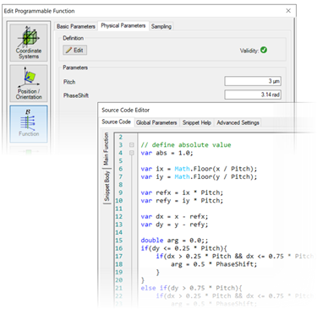Select the Physical Parameters tab

123,25
